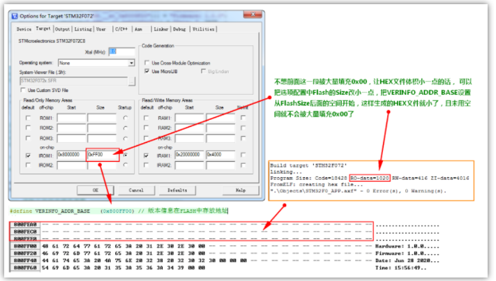Screen dimensions: 496x281
Task: Click the RAM2 Size field
Action: tap(220, 128)
